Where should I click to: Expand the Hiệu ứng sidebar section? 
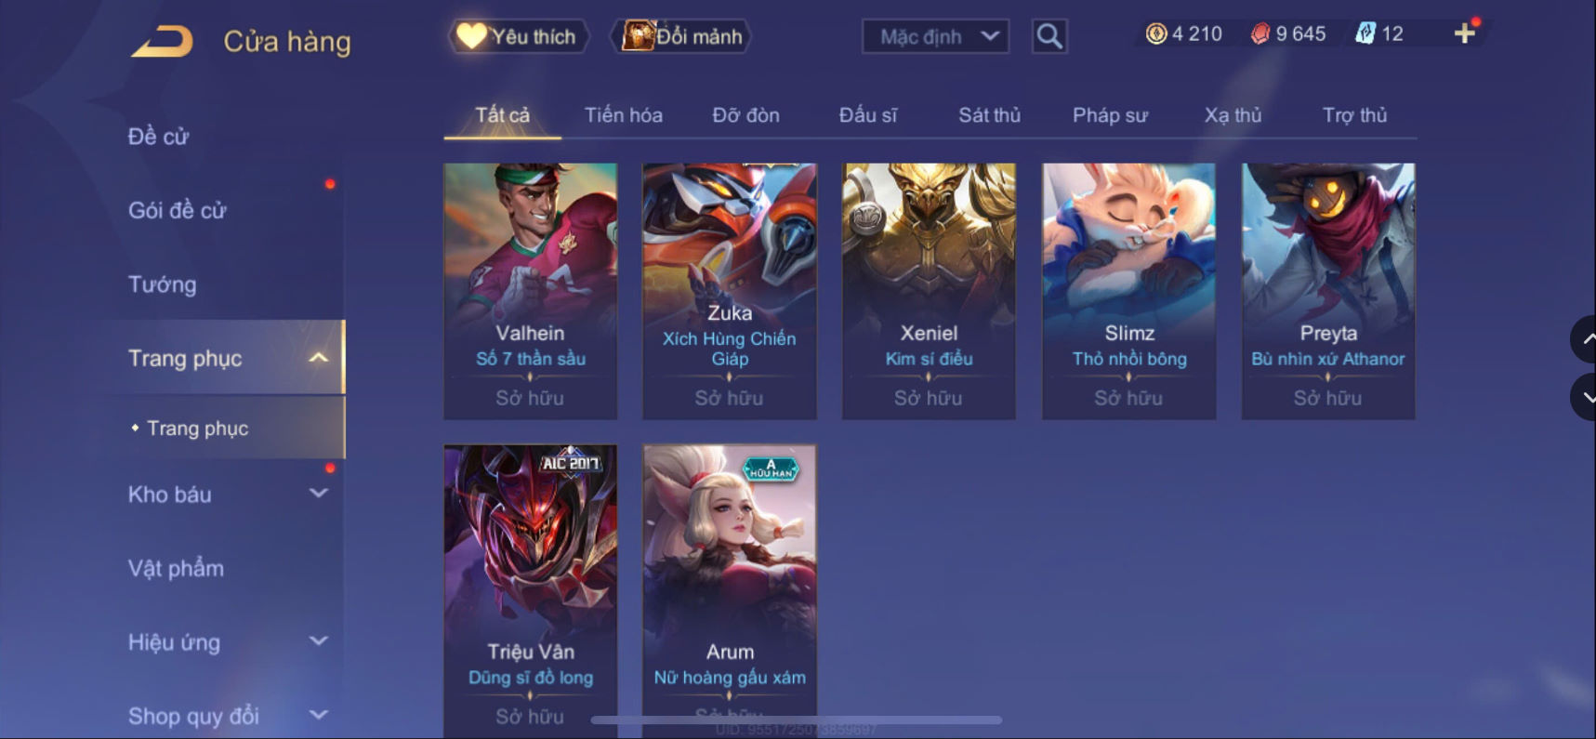(x=318, y=641)
